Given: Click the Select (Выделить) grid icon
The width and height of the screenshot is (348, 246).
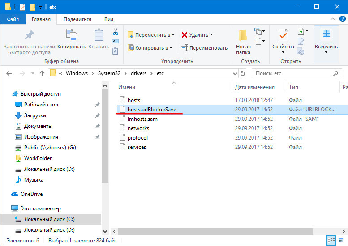Looking at the screenshot, I should click(x=327, y=34).
